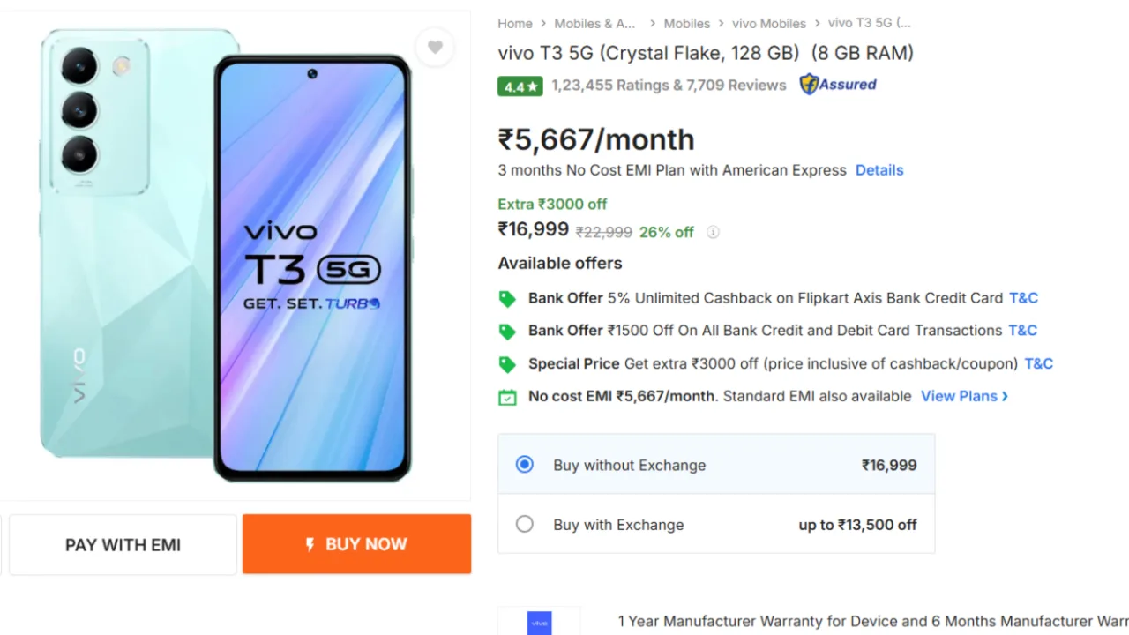Click PAY WITH EMI button

click(123, 545)
